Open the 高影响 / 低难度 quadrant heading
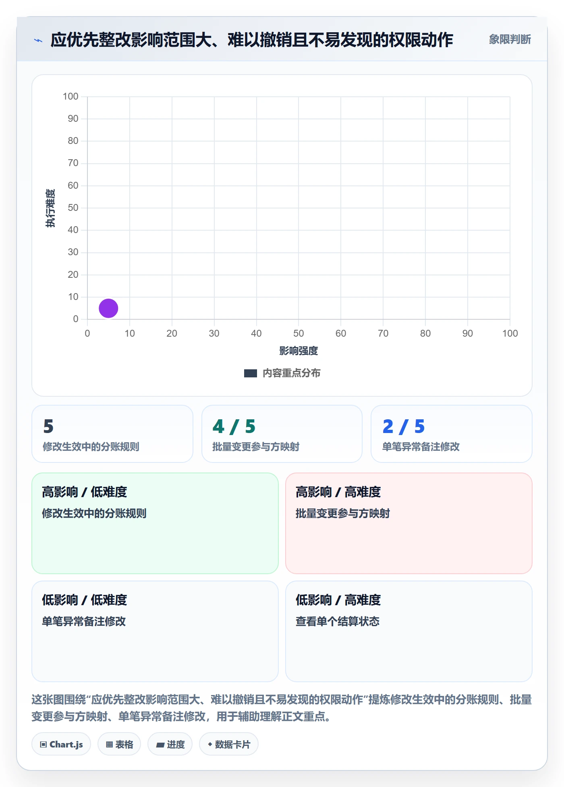564x787 pixels. [85, 492]
